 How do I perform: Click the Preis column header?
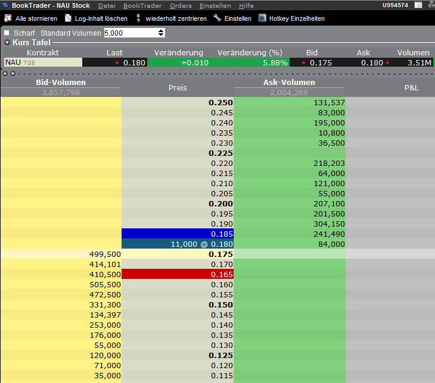pos(178,88)
